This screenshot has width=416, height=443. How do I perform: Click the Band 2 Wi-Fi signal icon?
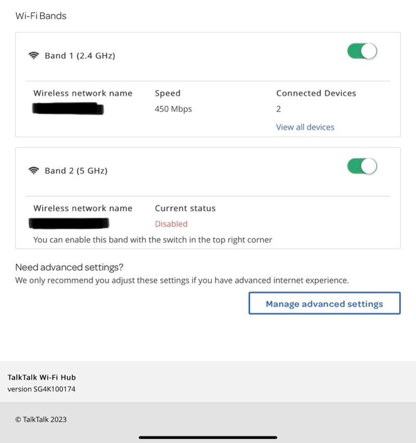click(x=34, y=171)
